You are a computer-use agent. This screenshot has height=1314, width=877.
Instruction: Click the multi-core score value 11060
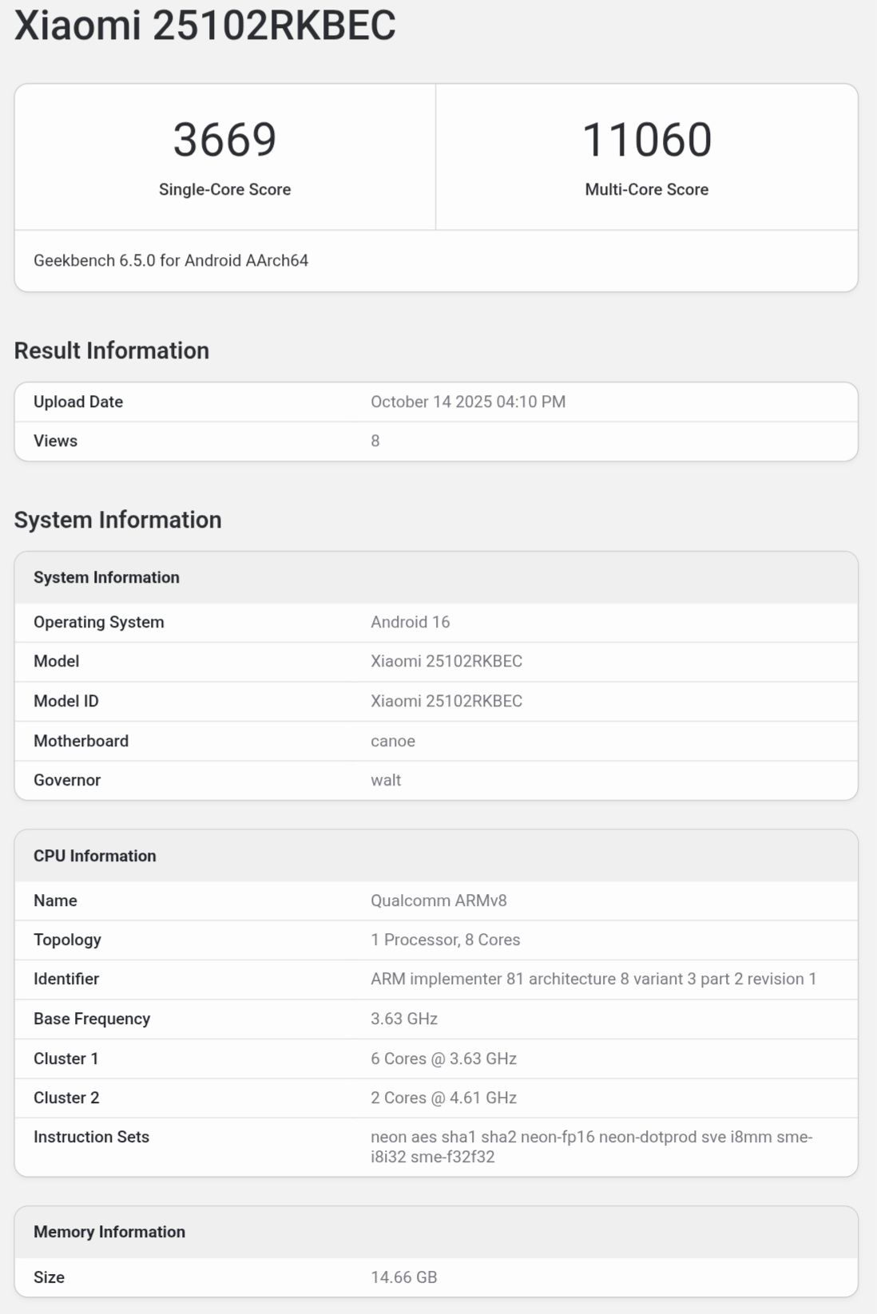pos(646,140)
